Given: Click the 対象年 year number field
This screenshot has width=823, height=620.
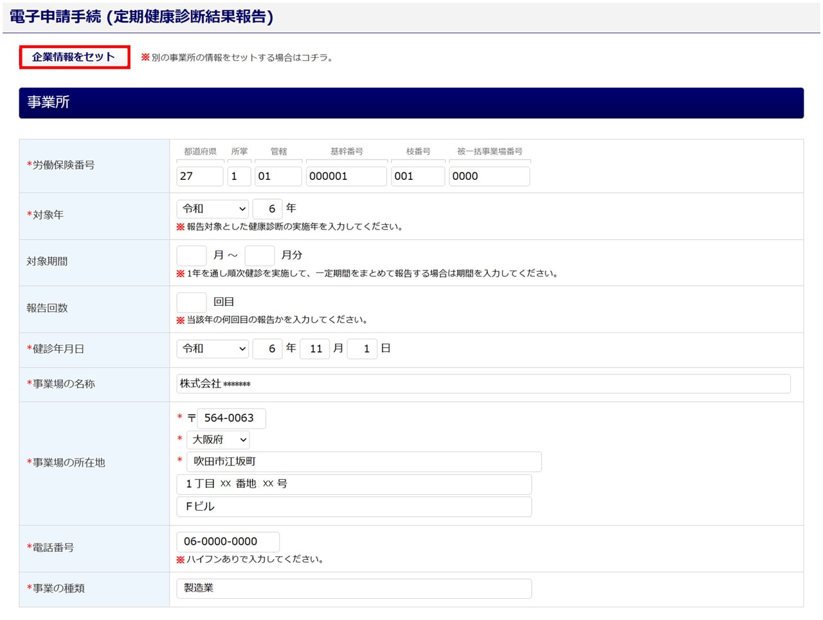Looking at the screenshot, I should (x=267, y=209).
